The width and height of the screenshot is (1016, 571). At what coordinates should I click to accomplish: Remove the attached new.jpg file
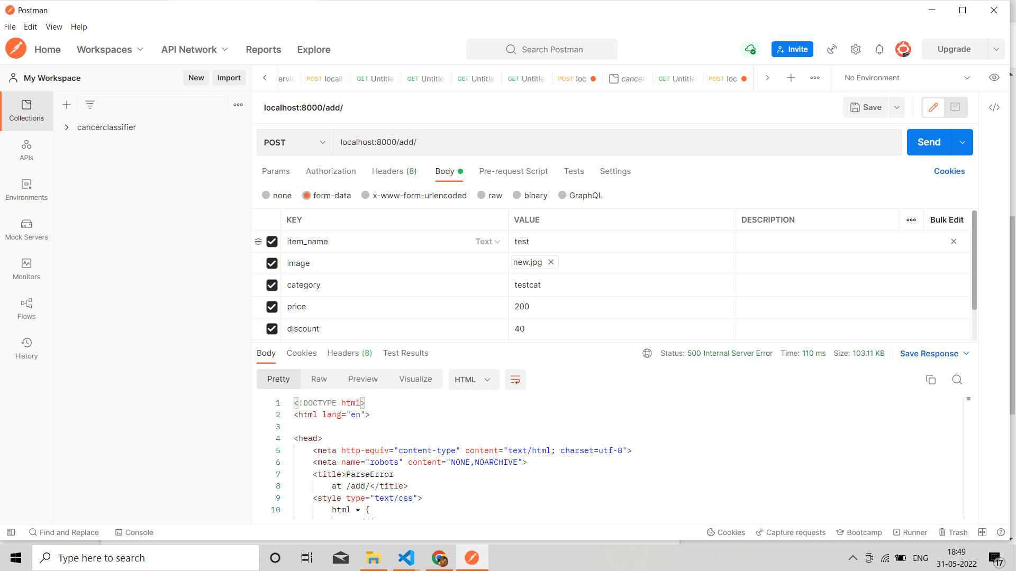tap(551, 262)
